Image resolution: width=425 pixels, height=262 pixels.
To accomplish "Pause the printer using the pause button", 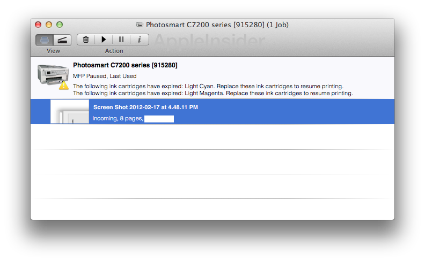I will [121, 40].
